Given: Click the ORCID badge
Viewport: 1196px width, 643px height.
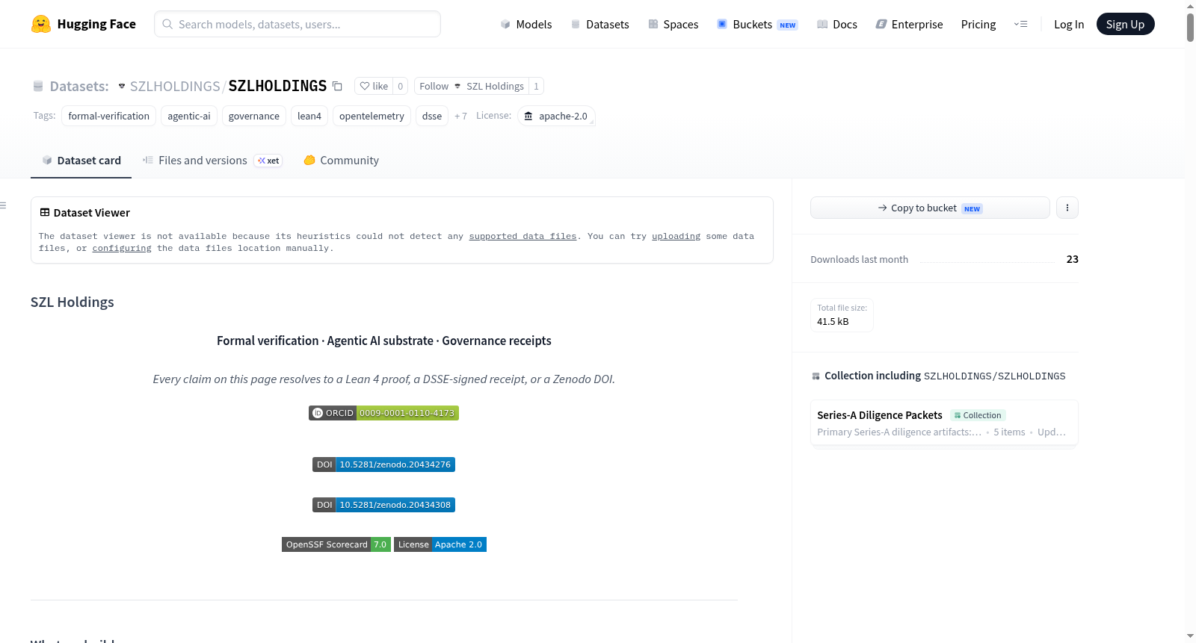Looking at the screenshot, I should 383,413.
